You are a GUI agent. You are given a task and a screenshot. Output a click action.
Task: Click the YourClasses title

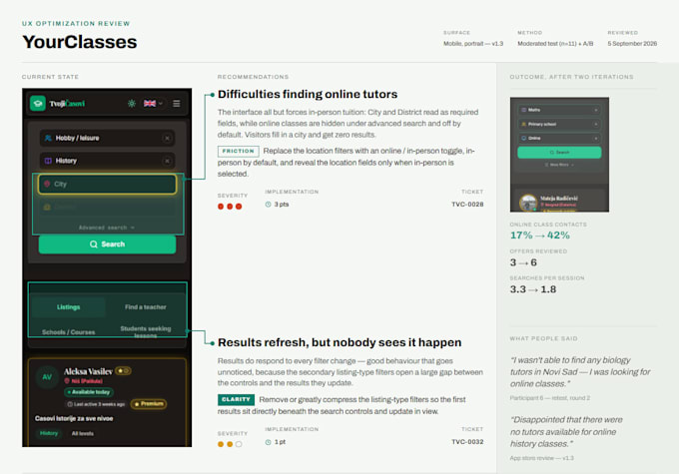coord(80,42)
